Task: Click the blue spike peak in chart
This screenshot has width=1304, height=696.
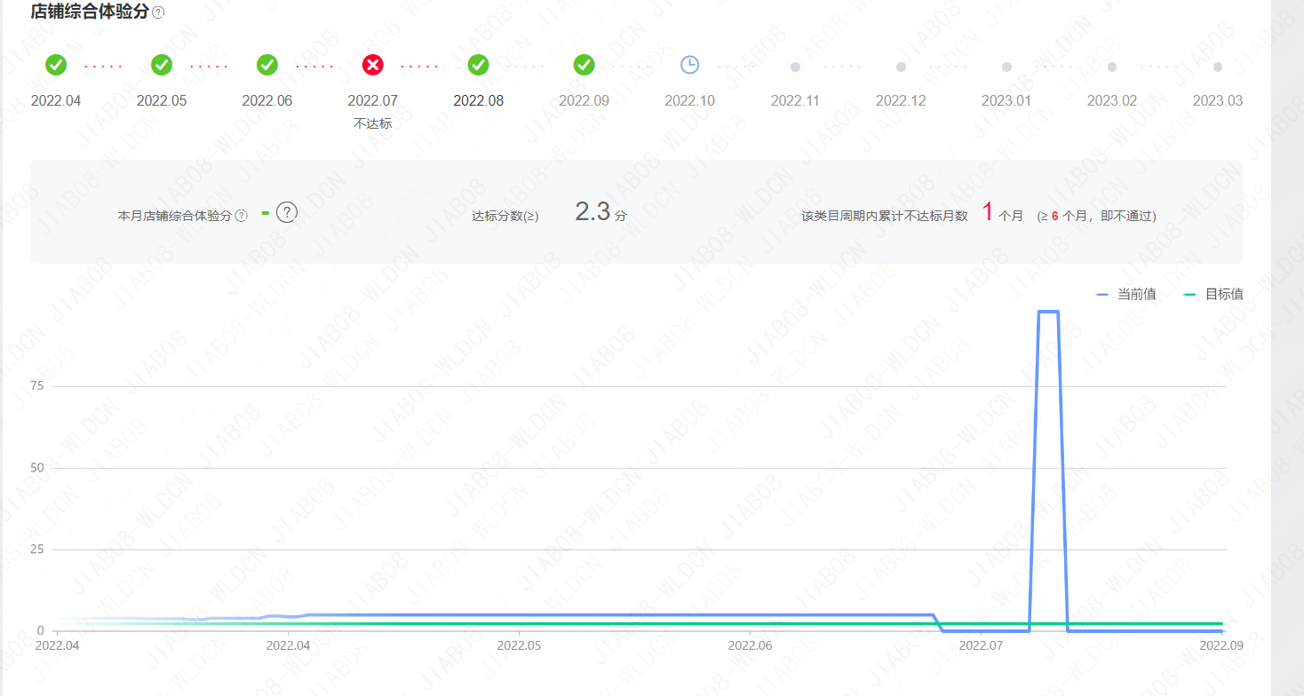Action: (x=1048, y=312)
